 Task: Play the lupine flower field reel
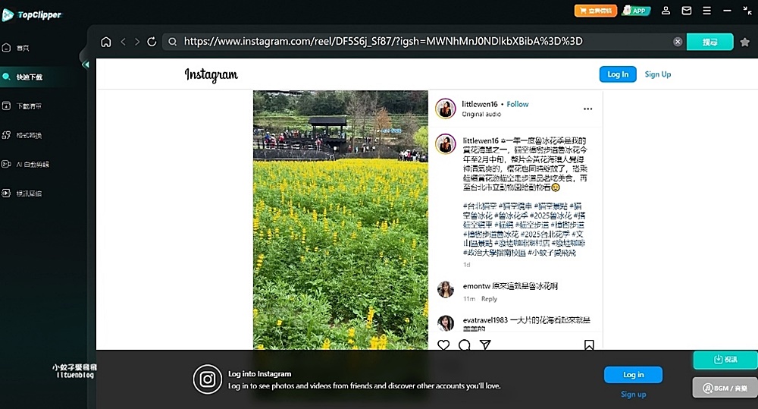point(340,220)
